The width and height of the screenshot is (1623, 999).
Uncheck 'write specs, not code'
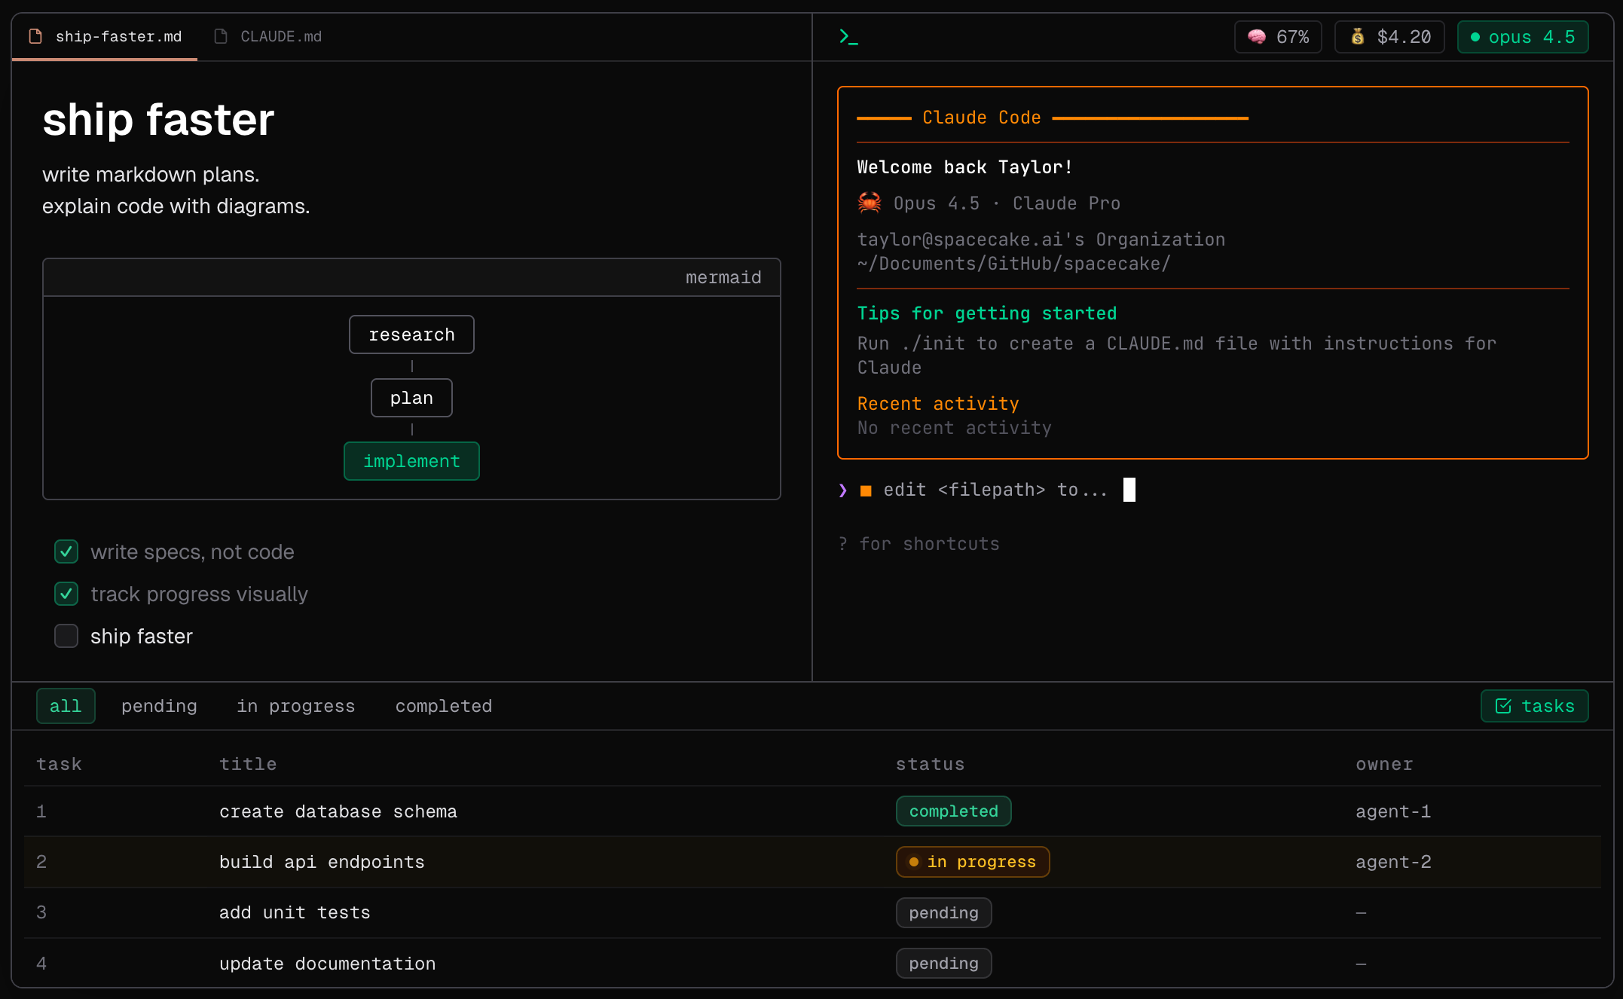click(x=66, y=551)
